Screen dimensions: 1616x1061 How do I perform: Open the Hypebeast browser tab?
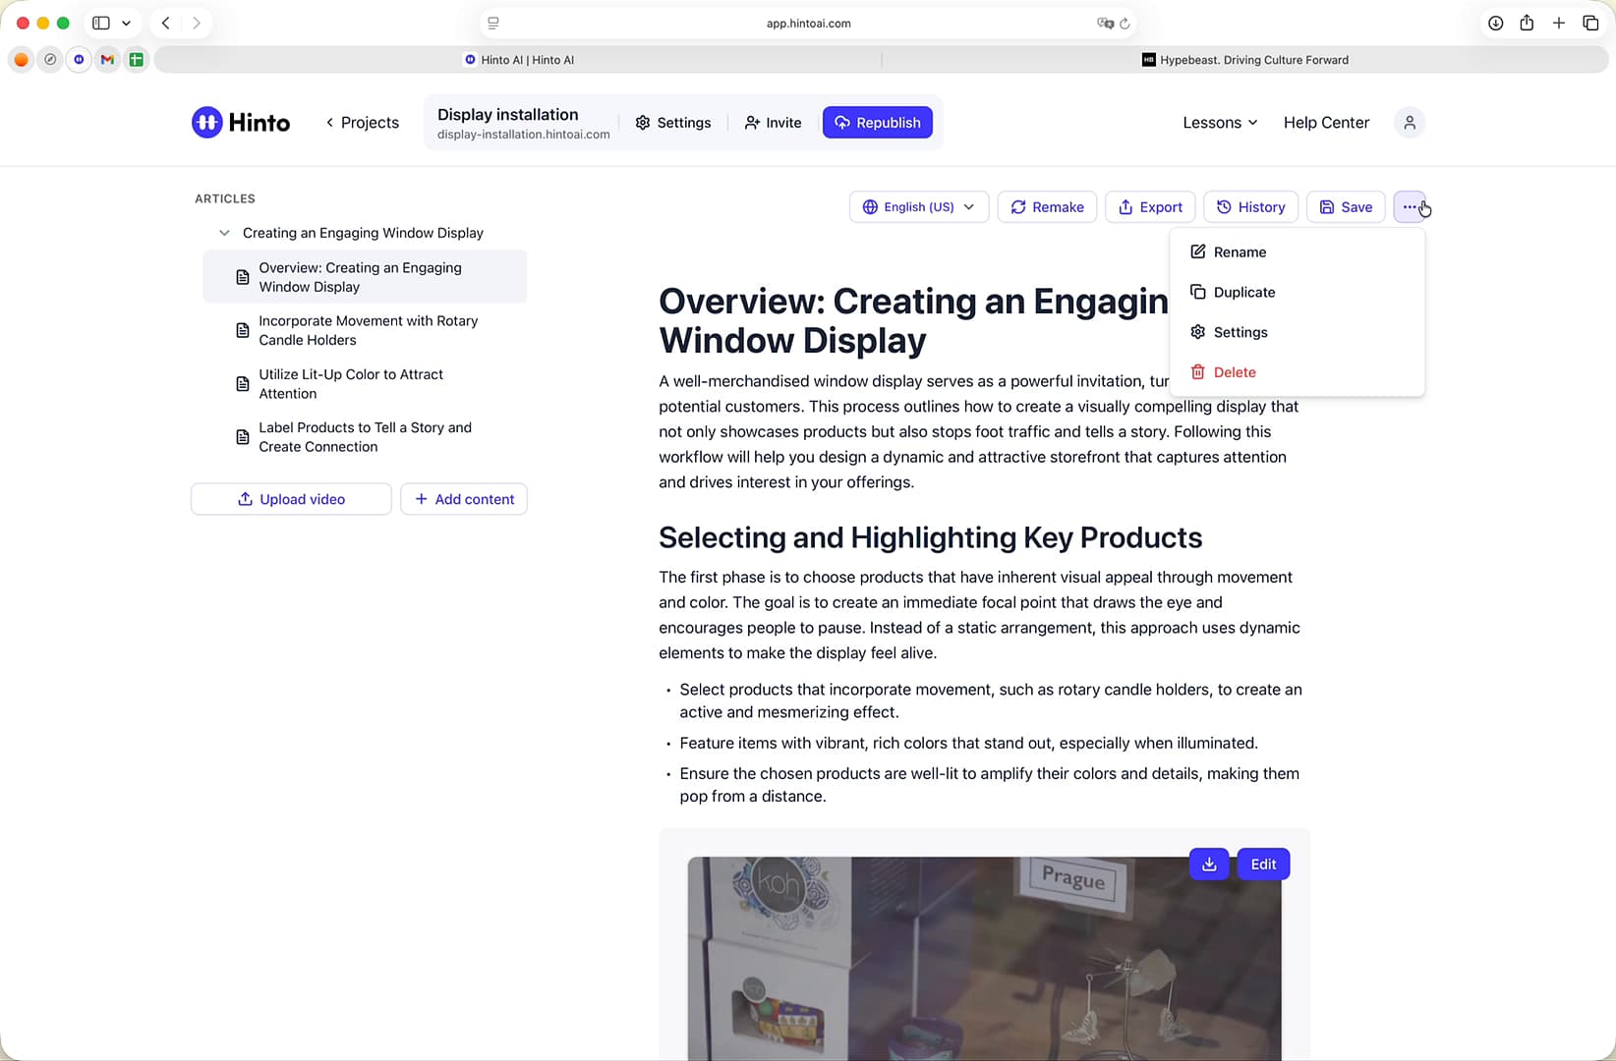(1245, 60)
